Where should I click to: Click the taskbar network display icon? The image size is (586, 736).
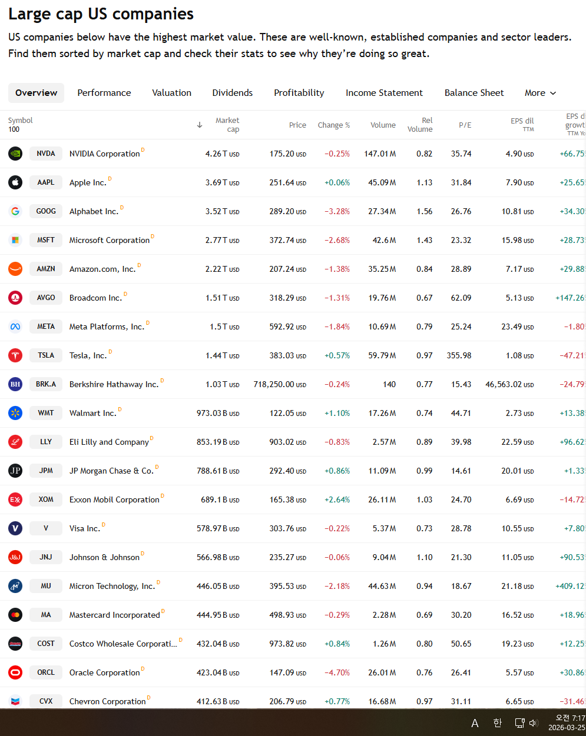[x=519, y=723]
